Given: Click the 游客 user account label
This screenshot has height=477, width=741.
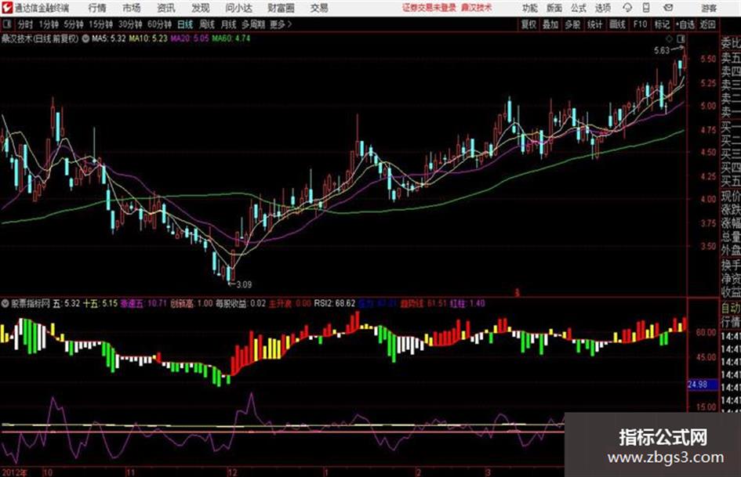Looking at the screenshot, I should pos(708,8).
